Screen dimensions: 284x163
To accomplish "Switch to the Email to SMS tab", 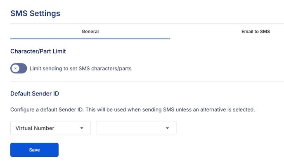I will point(256,31).
